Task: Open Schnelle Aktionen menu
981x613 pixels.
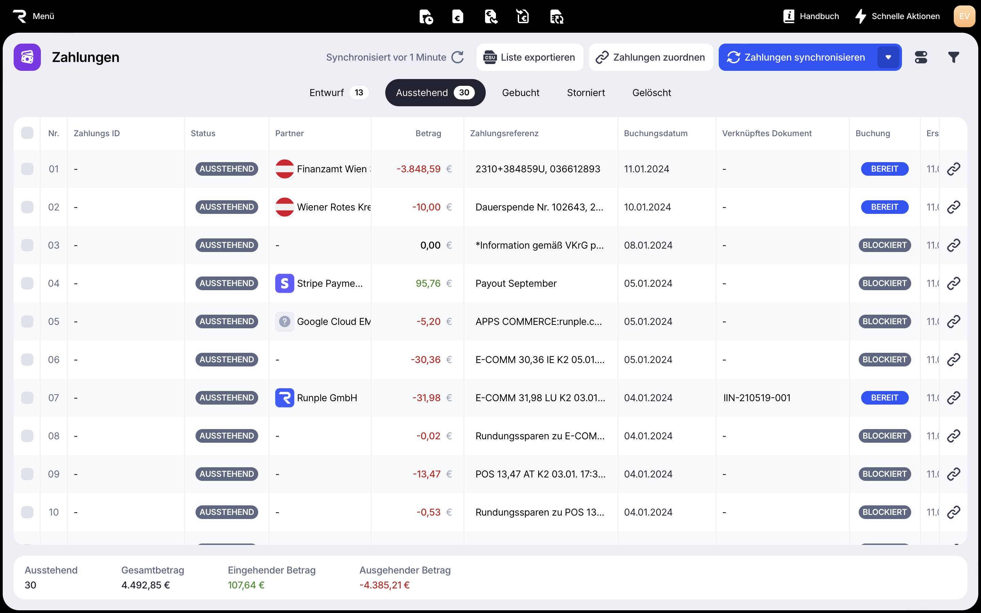Action: [x=898, y=16]
